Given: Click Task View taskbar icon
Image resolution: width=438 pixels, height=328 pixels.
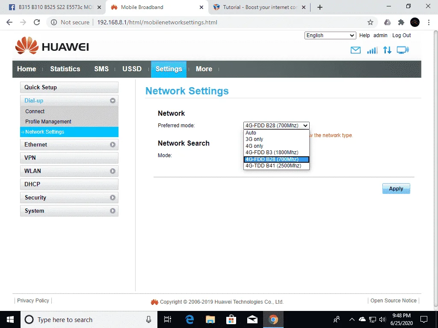Looking at the screenshot, I should pyautogui.click(x=168, y=319).
